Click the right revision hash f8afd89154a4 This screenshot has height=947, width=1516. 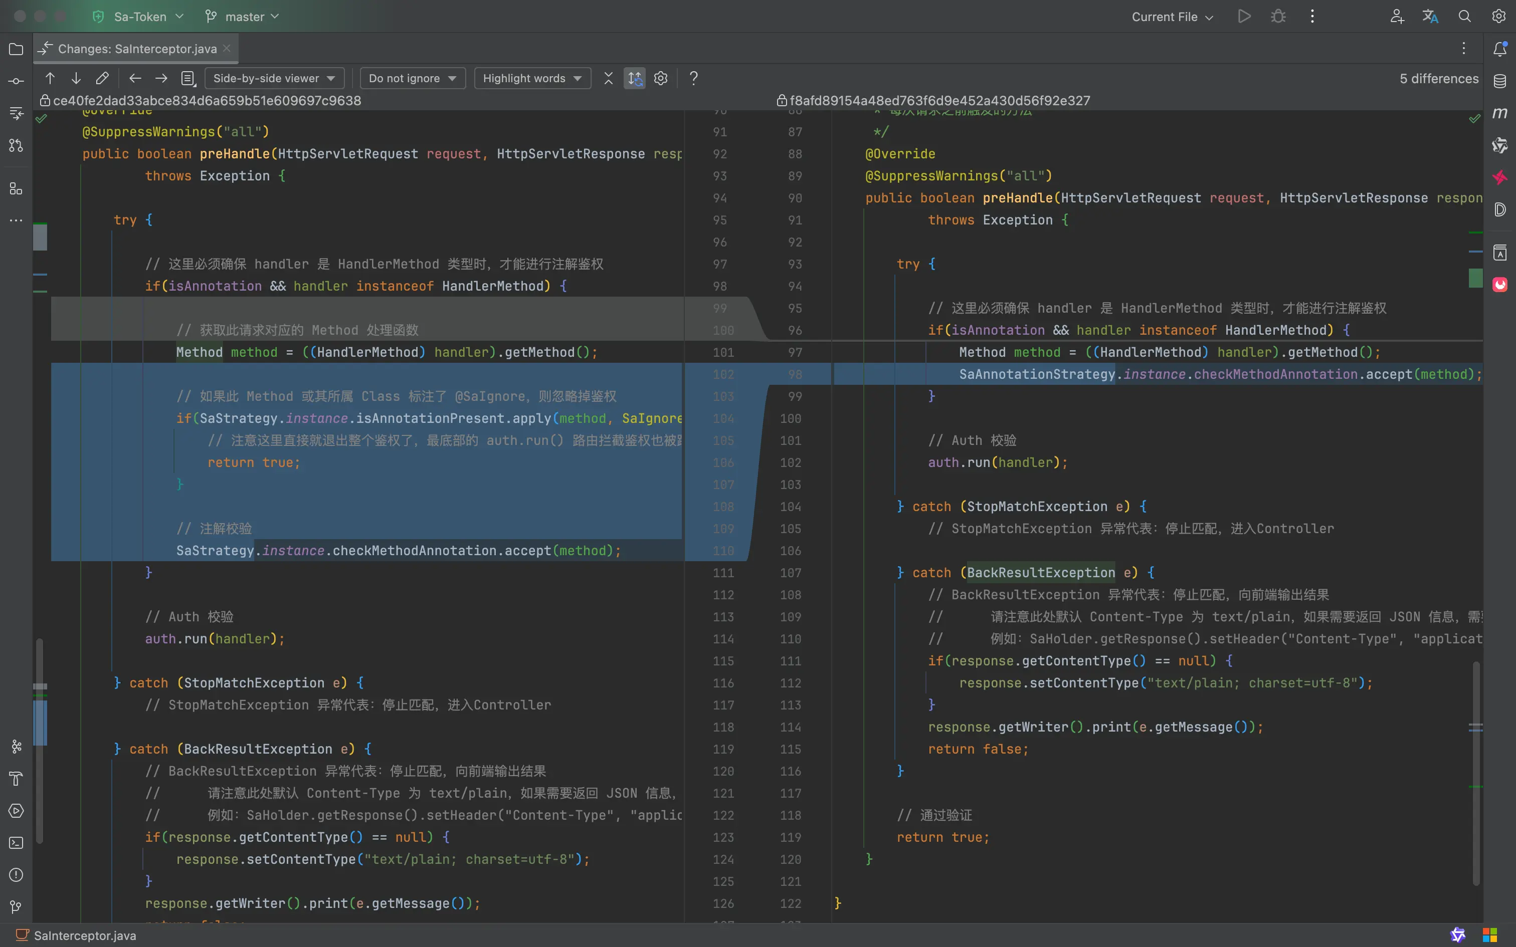click(939, 100)
